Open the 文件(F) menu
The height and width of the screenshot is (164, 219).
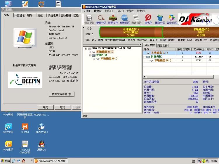point(87,11)
